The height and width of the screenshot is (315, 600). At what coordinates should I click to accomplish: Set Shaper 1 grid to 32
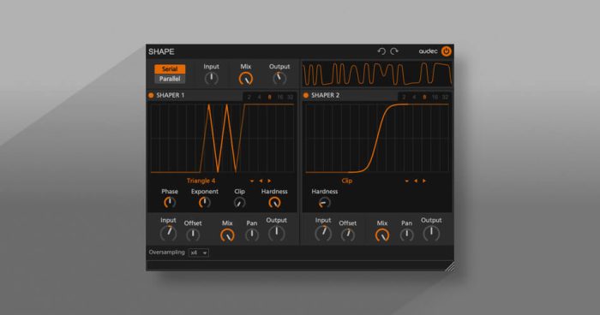click(x=290, y=97)
